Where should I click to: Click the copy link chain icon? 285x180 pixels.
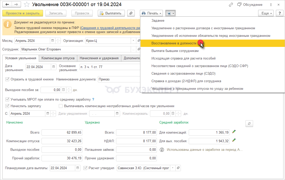pos(231,5)
